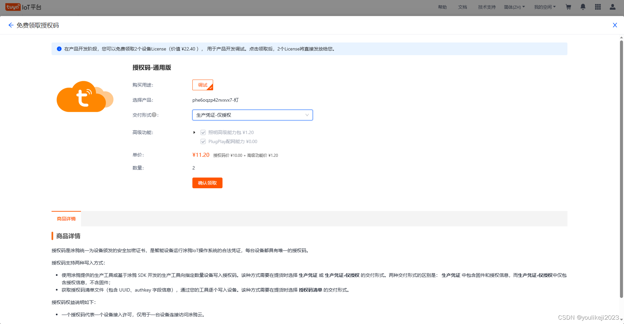Image resolution: width=624 pixels, height=324 pixels.
Task: Click the product name phe6oqzp42nvxvx7-灯
Action: coord(215,100)
